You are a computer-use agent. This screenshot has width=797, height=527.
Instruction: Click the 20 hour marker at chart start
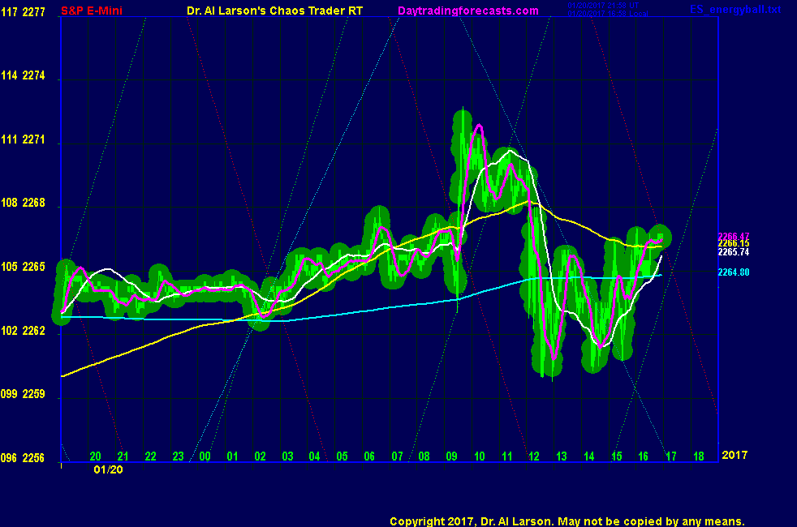click(95, 456)
